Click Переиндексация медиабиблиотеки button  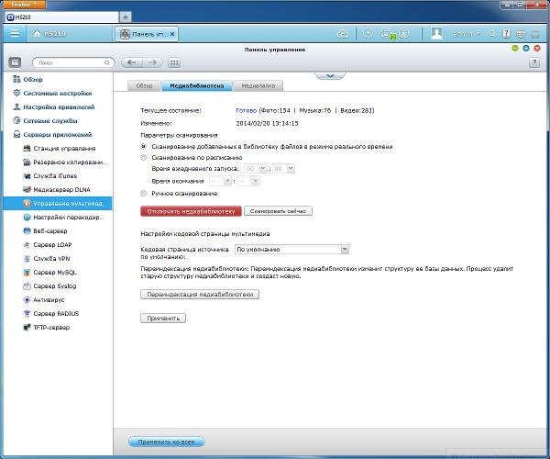[x=200, y=295]
